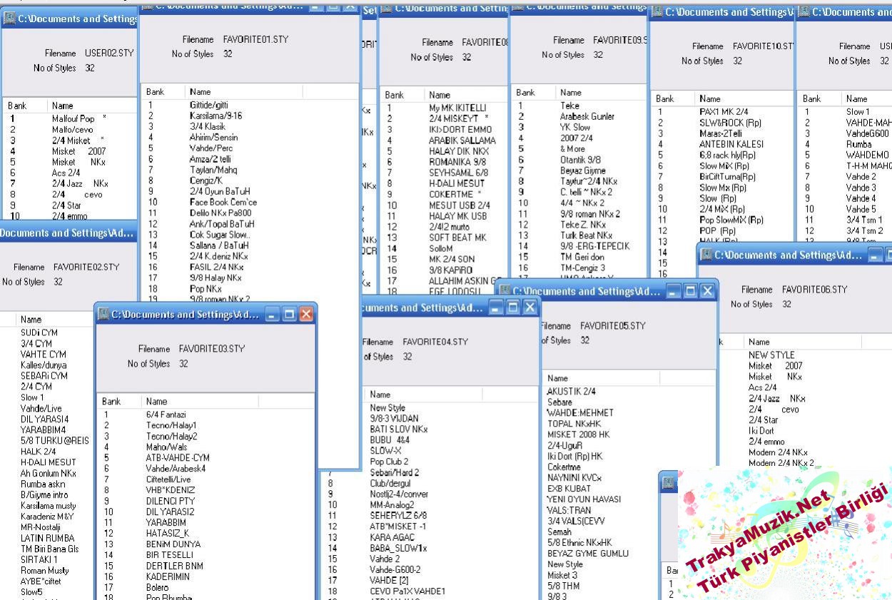Close the FAVORITE04.STY window
The height and width of the screenshot is (600, 892).
(x=529, y=307)
